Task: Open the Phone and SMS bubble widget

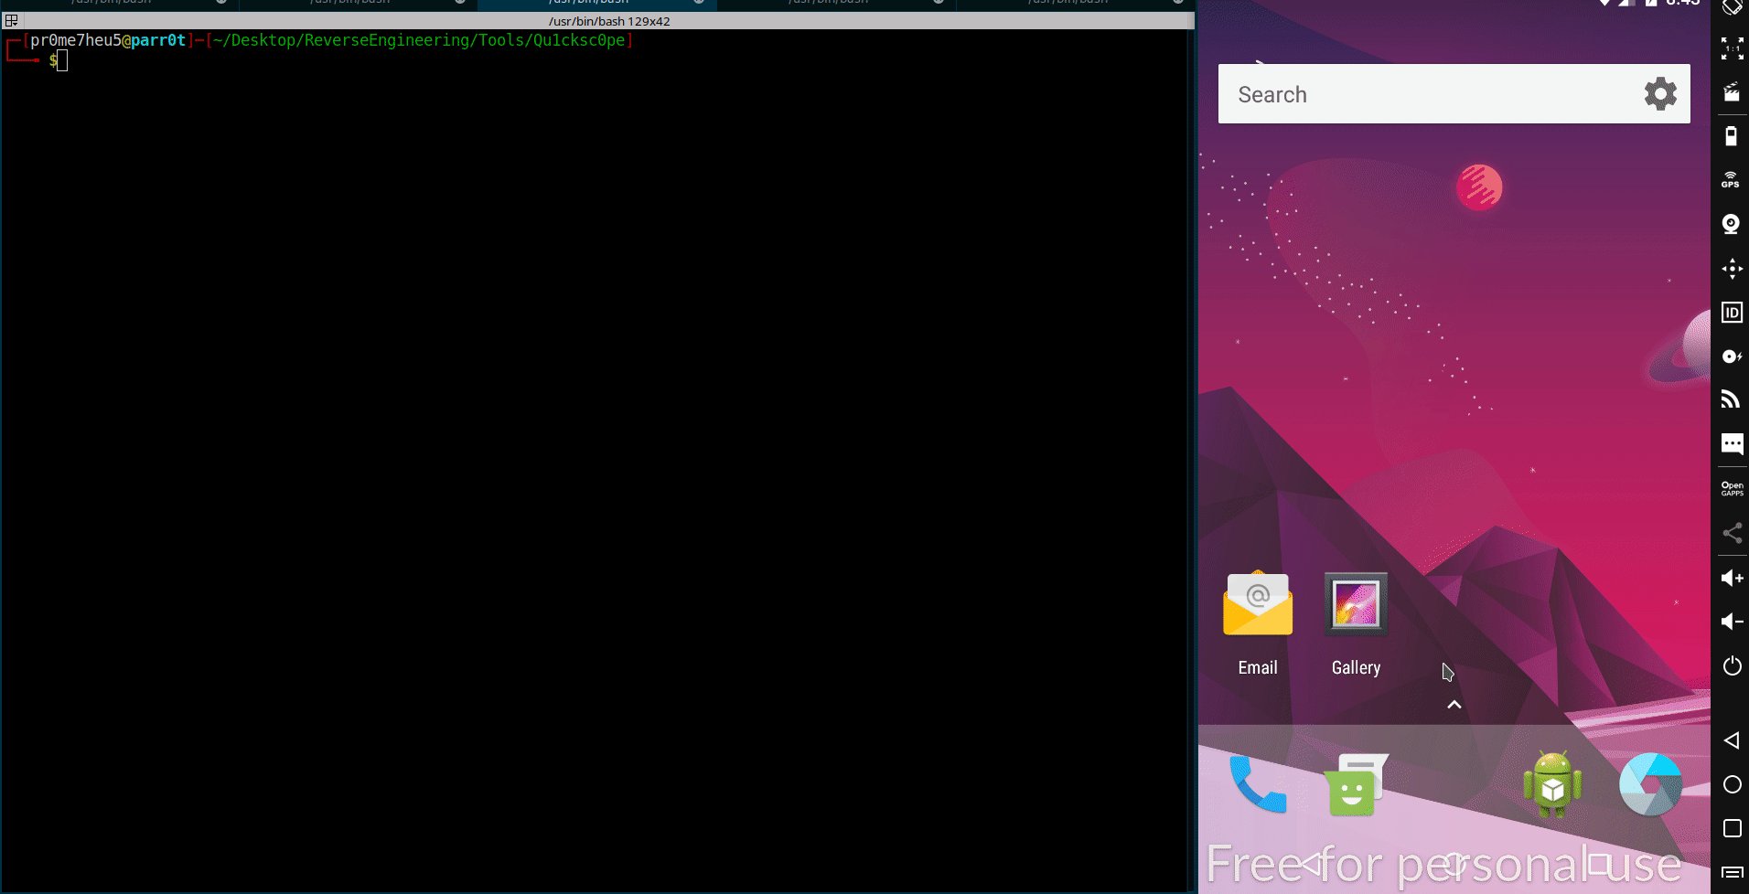Action: pos(1732,444)
